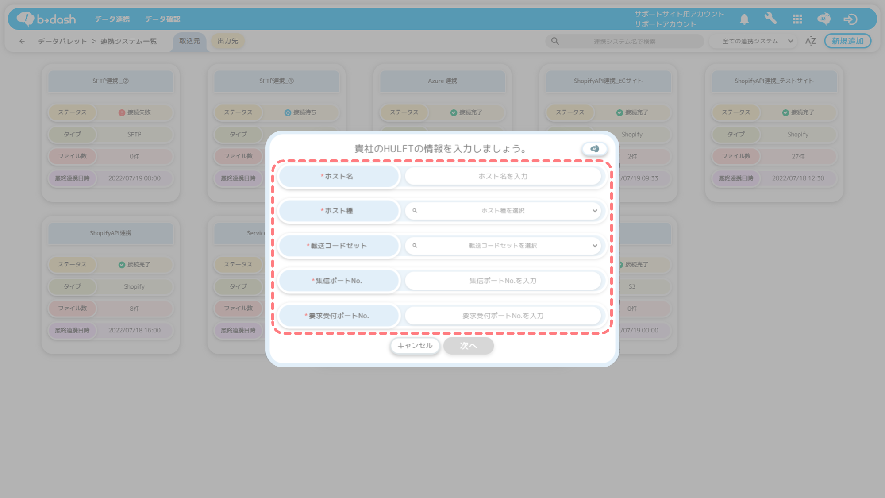Click the 接続失敗 status on SFTP連携_②
Viewport: 885px width, 498px height.
point(135,112)
